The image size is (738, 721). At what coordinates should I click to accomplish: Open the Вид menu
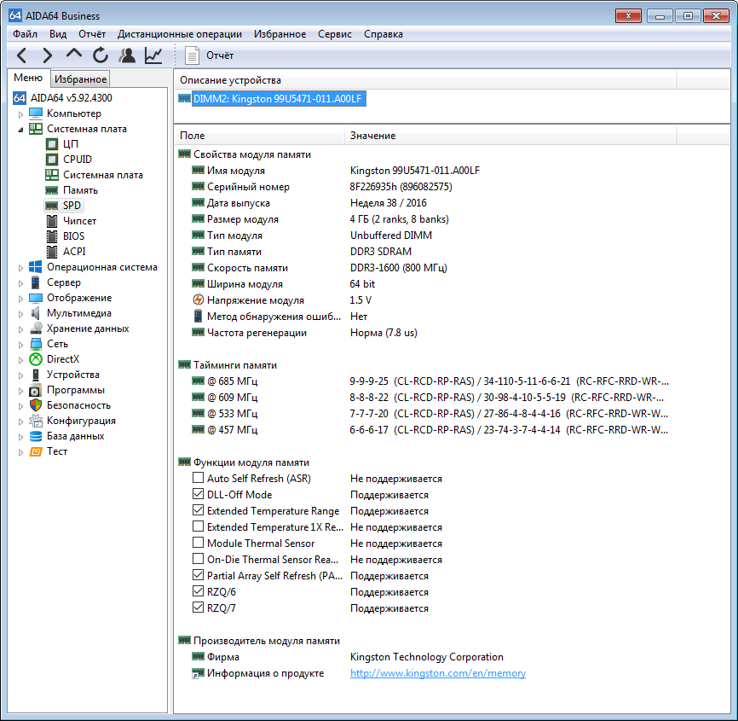click(58, 34)
